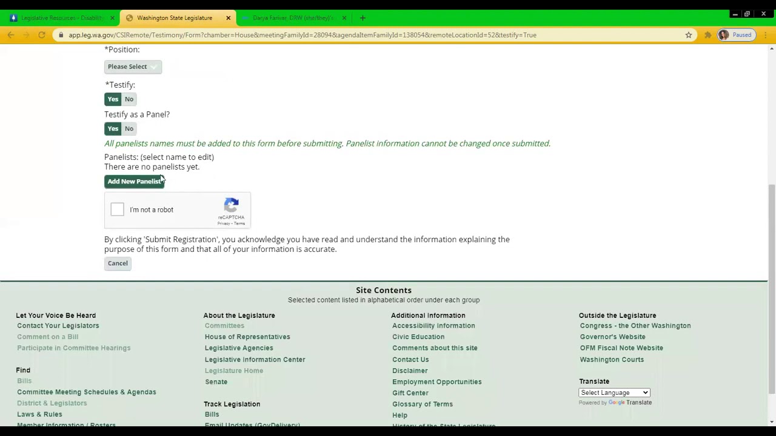This screenshot has height=436, width=776.
Task: Close the Legislative Resources tab
Action: coord(112,18)
